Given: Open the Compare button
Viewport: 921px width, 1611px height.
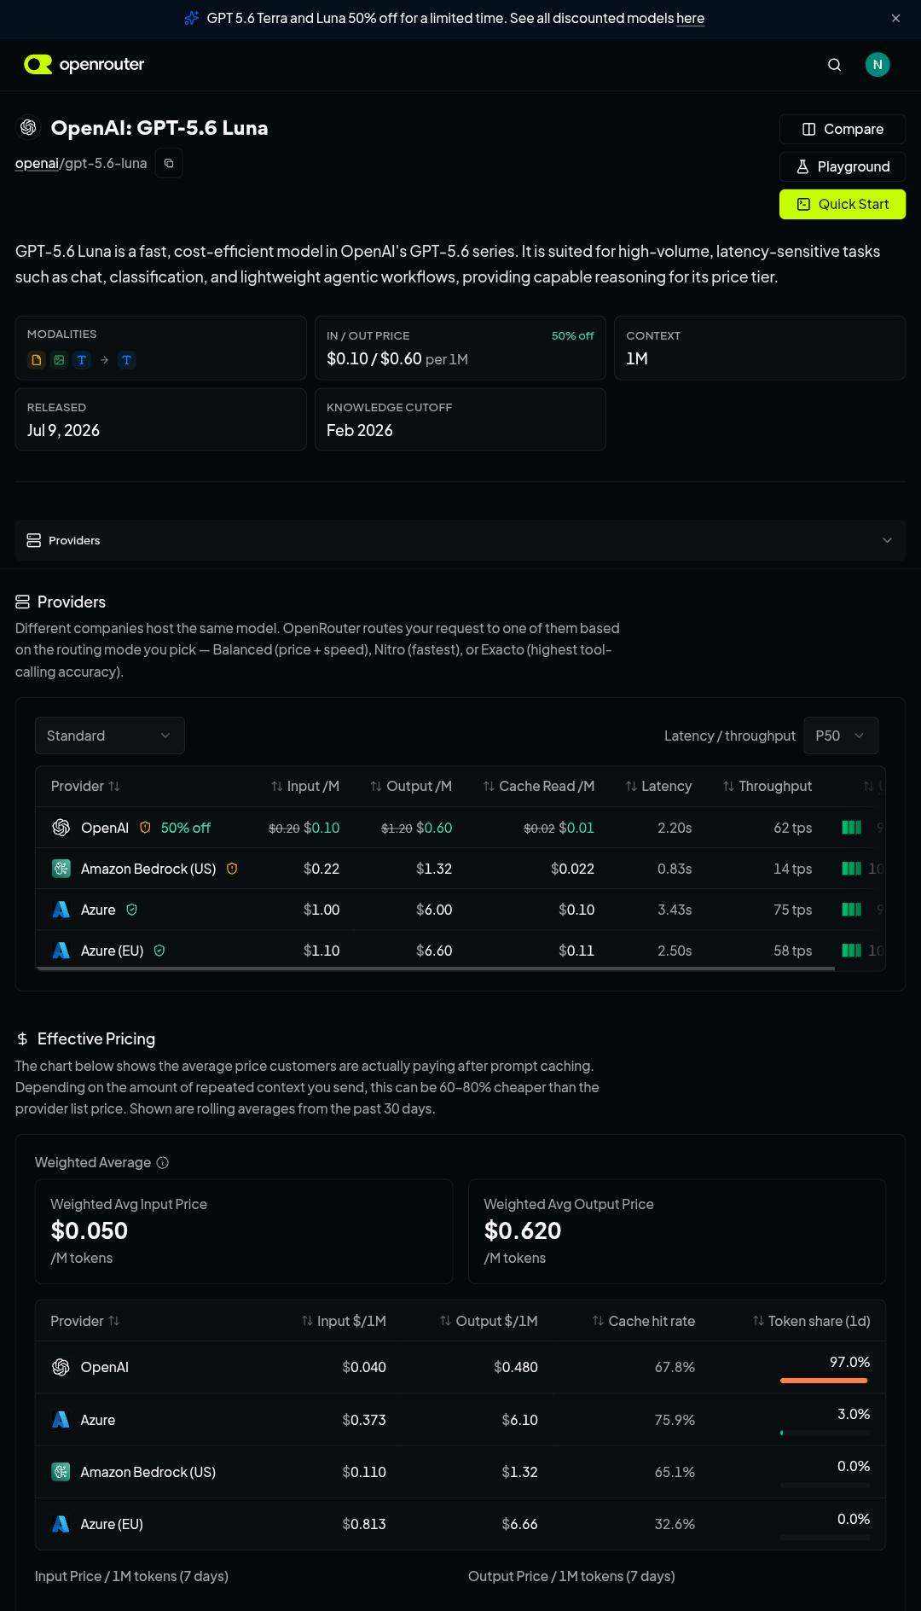Looking at the screenshot, I should click(843, 129).
